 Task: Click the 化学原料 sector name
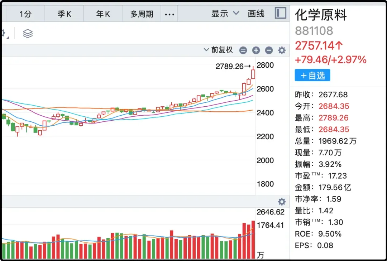tap(321, 15)
